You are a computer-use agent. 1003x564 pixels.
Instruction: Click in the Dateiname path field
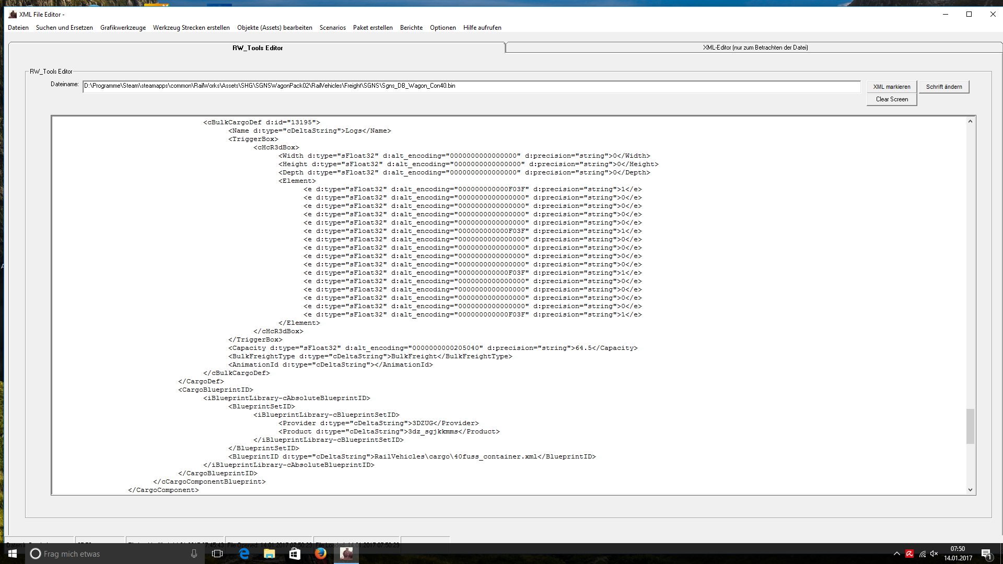pos(470,86)
